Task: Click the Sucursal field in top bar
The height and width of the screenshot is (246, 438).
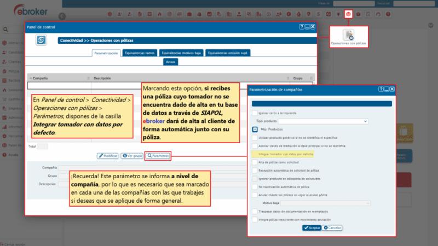Action: [414, 3]
